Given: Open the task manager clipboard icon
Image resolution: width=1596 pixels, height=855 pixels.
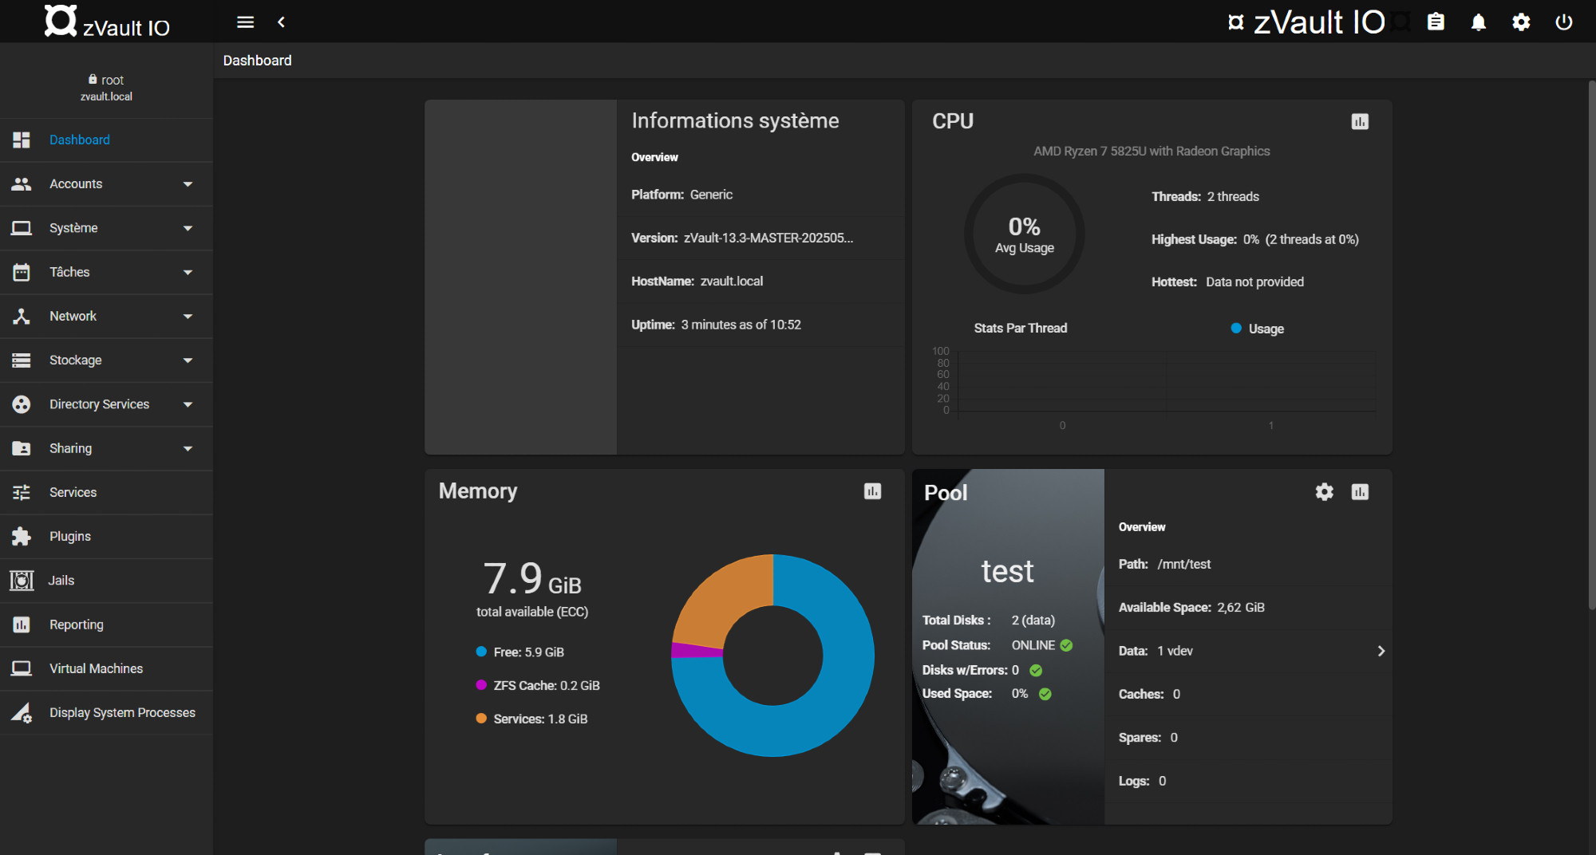Looking at the screenshot, I should click(x=1436, y=22).
